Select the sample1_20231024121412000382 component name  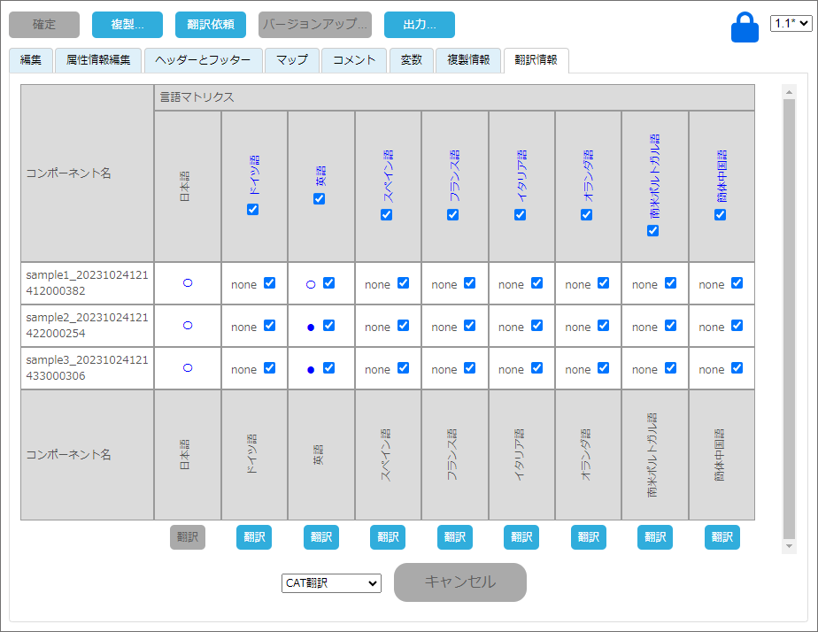pos(87,282)
